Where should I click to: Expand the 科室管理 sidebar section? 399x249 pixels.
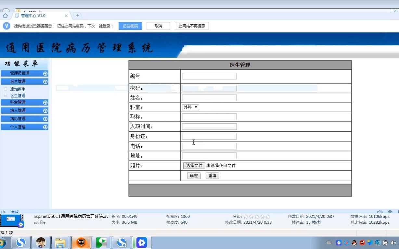pyautogui.click(x=25, y=102)
